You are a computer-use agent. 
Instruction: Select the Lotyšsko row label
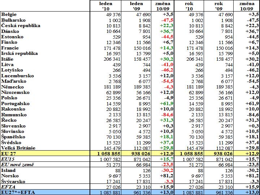click(12, 70)
